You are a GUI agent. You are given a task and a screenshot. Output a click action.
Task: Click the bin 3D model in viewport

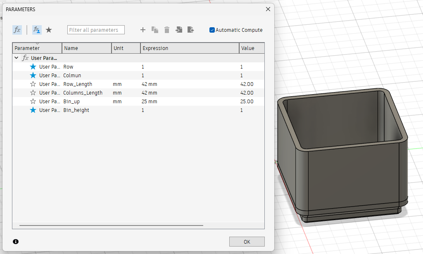[x=342, y=155]
